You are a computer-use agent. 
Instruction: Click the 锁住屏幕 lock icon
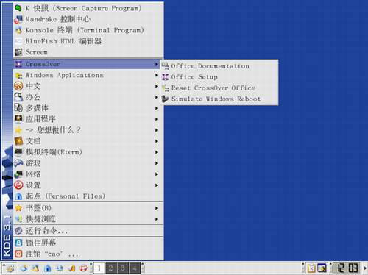coord(18,243)
